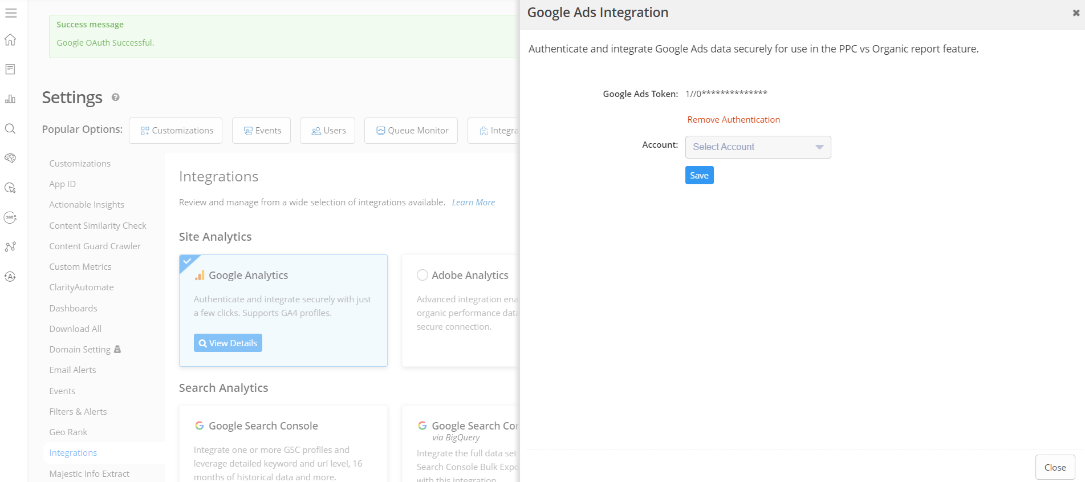
Task: Click the Remove Authentication link
Action: click(x=733, y=120)
